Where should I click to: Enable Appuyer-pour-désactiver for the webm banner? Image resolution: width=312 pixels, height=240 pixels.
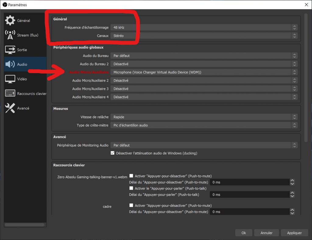[x=131, y=175]
